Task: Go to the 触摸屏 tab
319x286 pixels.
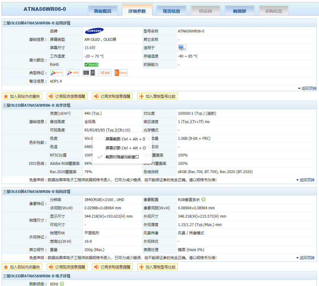Action: tap(240, 11)
